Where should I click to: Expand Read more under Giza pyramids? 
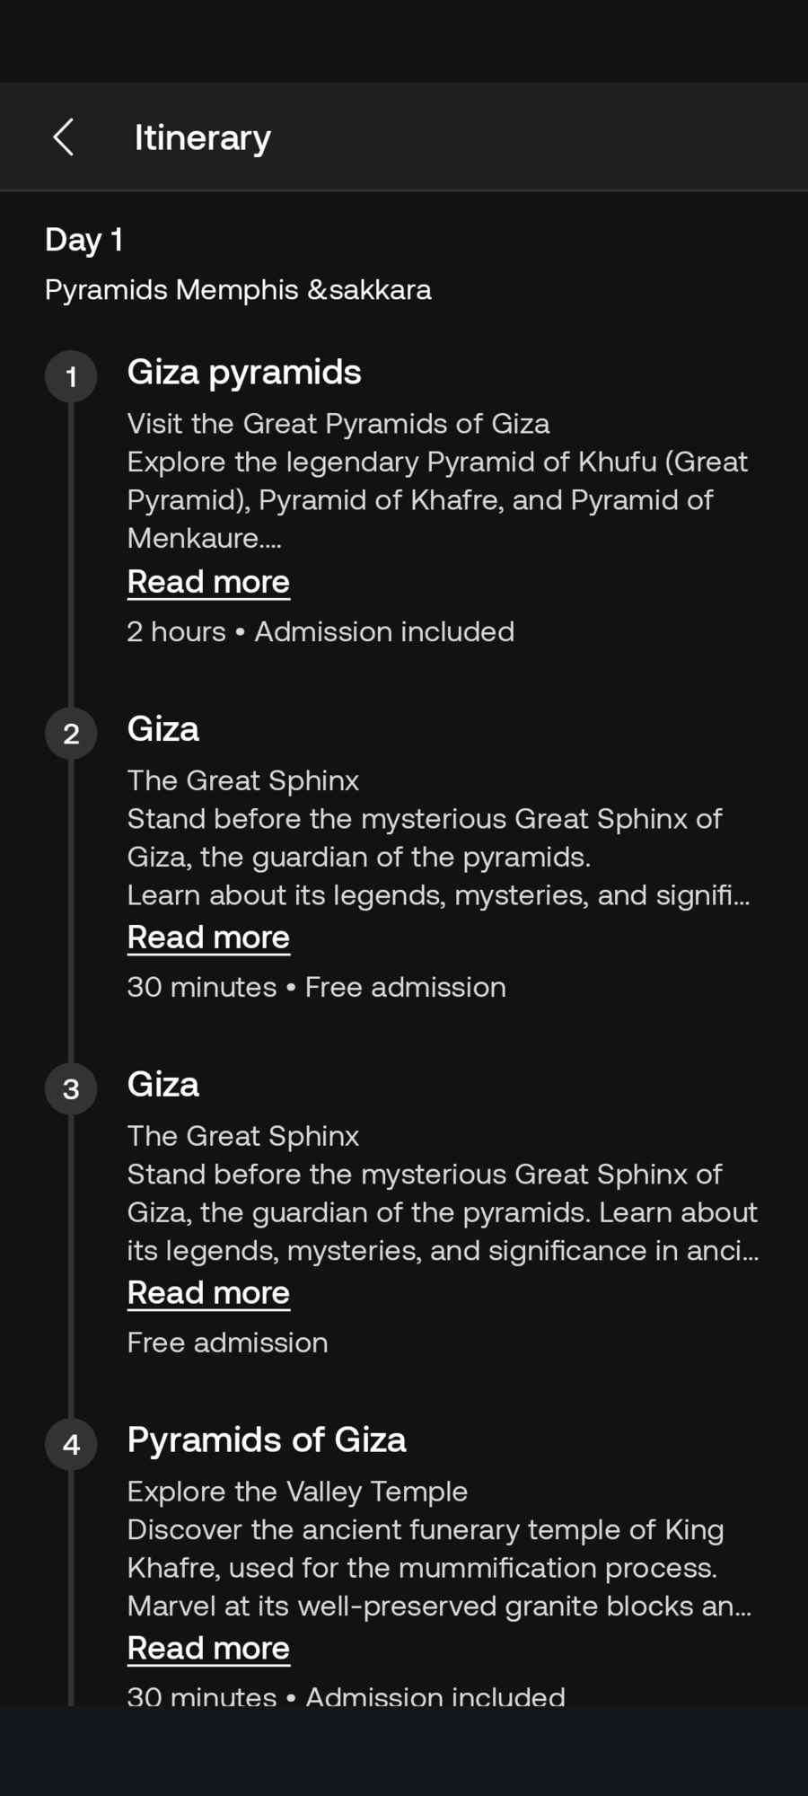pyautogui.click(x=208, y=582)
